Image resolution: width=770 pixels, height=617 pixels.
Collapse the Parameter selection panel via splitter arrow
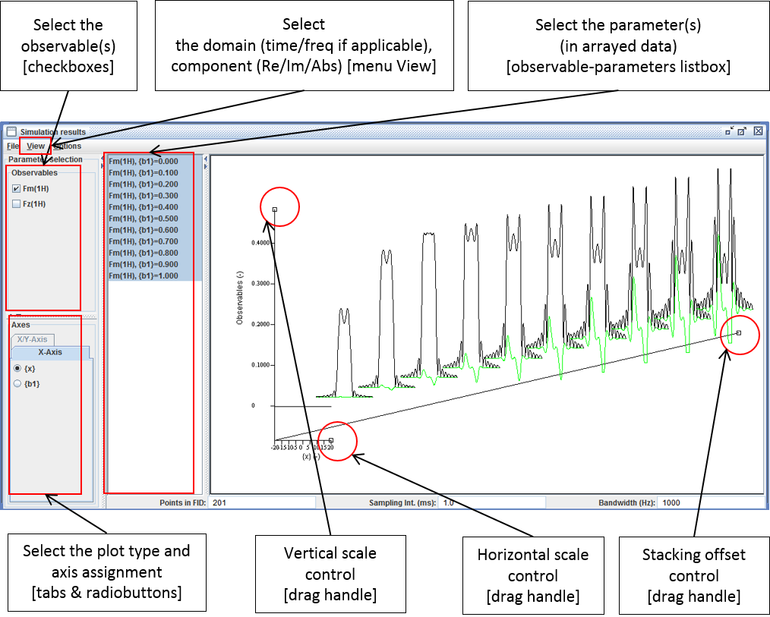(x=102, y=159)
